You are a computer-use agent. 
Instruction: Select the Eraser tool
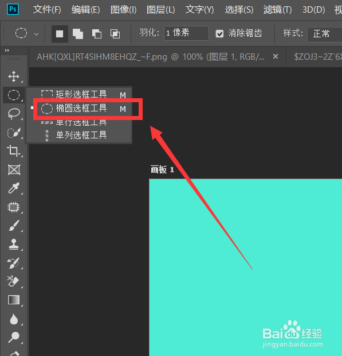(x=13, y=281)
